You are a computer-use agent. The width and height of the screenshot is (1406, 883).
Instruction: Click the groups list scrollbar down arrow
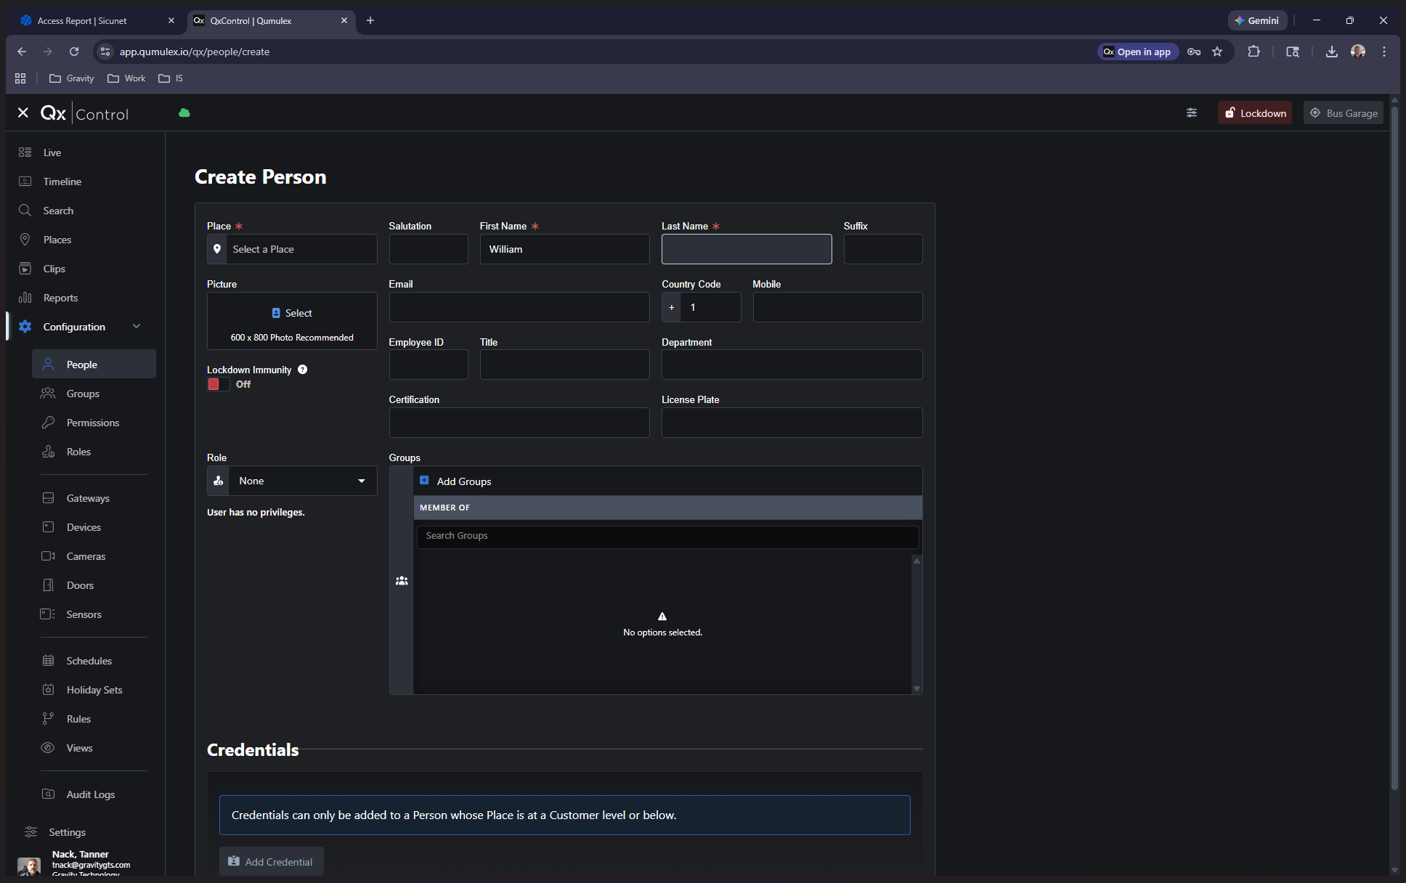[917, 688]
